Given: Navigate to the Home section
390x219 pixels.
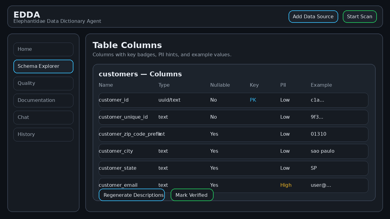Looking at the screenshot, I should click(43, 49).
